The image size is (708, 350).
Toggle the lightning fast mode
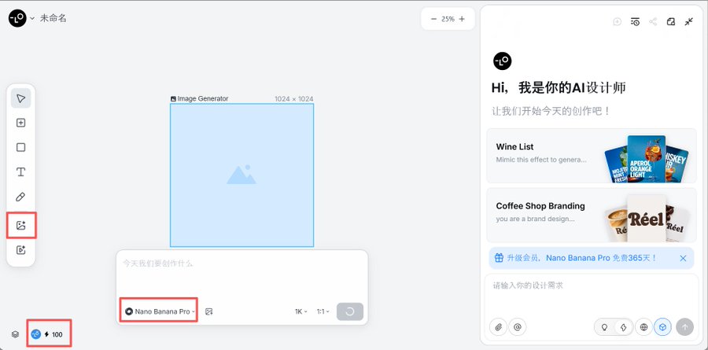pyautogui.click(x=623, y=327)
